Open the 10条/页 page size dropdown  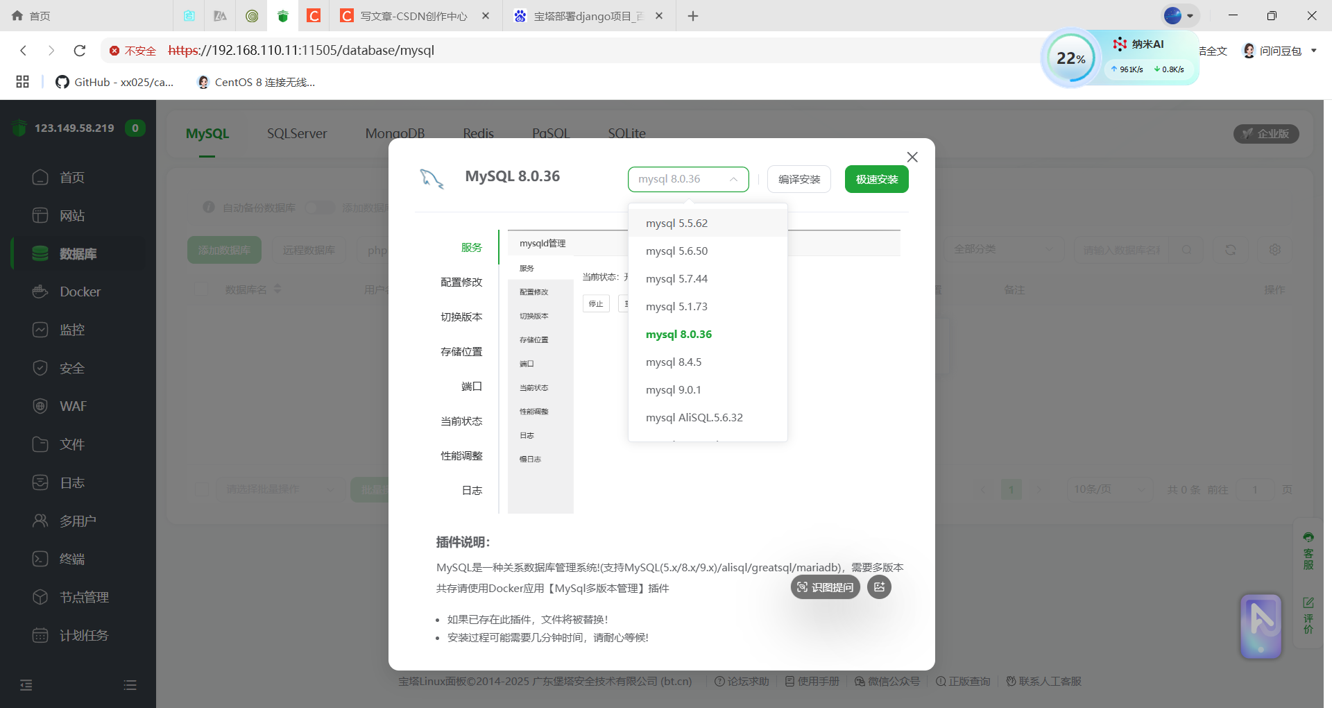(x=1109, y=489)
